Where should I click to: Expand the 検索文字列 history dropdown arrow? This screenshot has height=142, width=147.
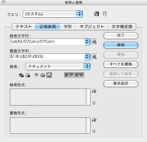click(88, 42)
